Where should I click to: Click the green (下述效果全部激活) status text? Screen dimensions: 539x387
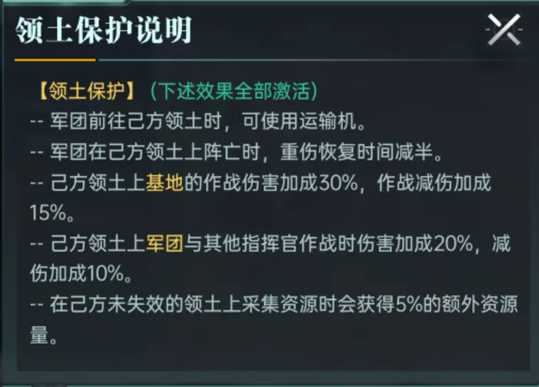pyautogui.click(x=234, y=91)
